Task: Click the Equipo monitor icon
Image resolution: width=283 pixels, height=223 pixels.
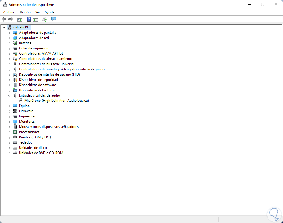Action: click(15, 106)
